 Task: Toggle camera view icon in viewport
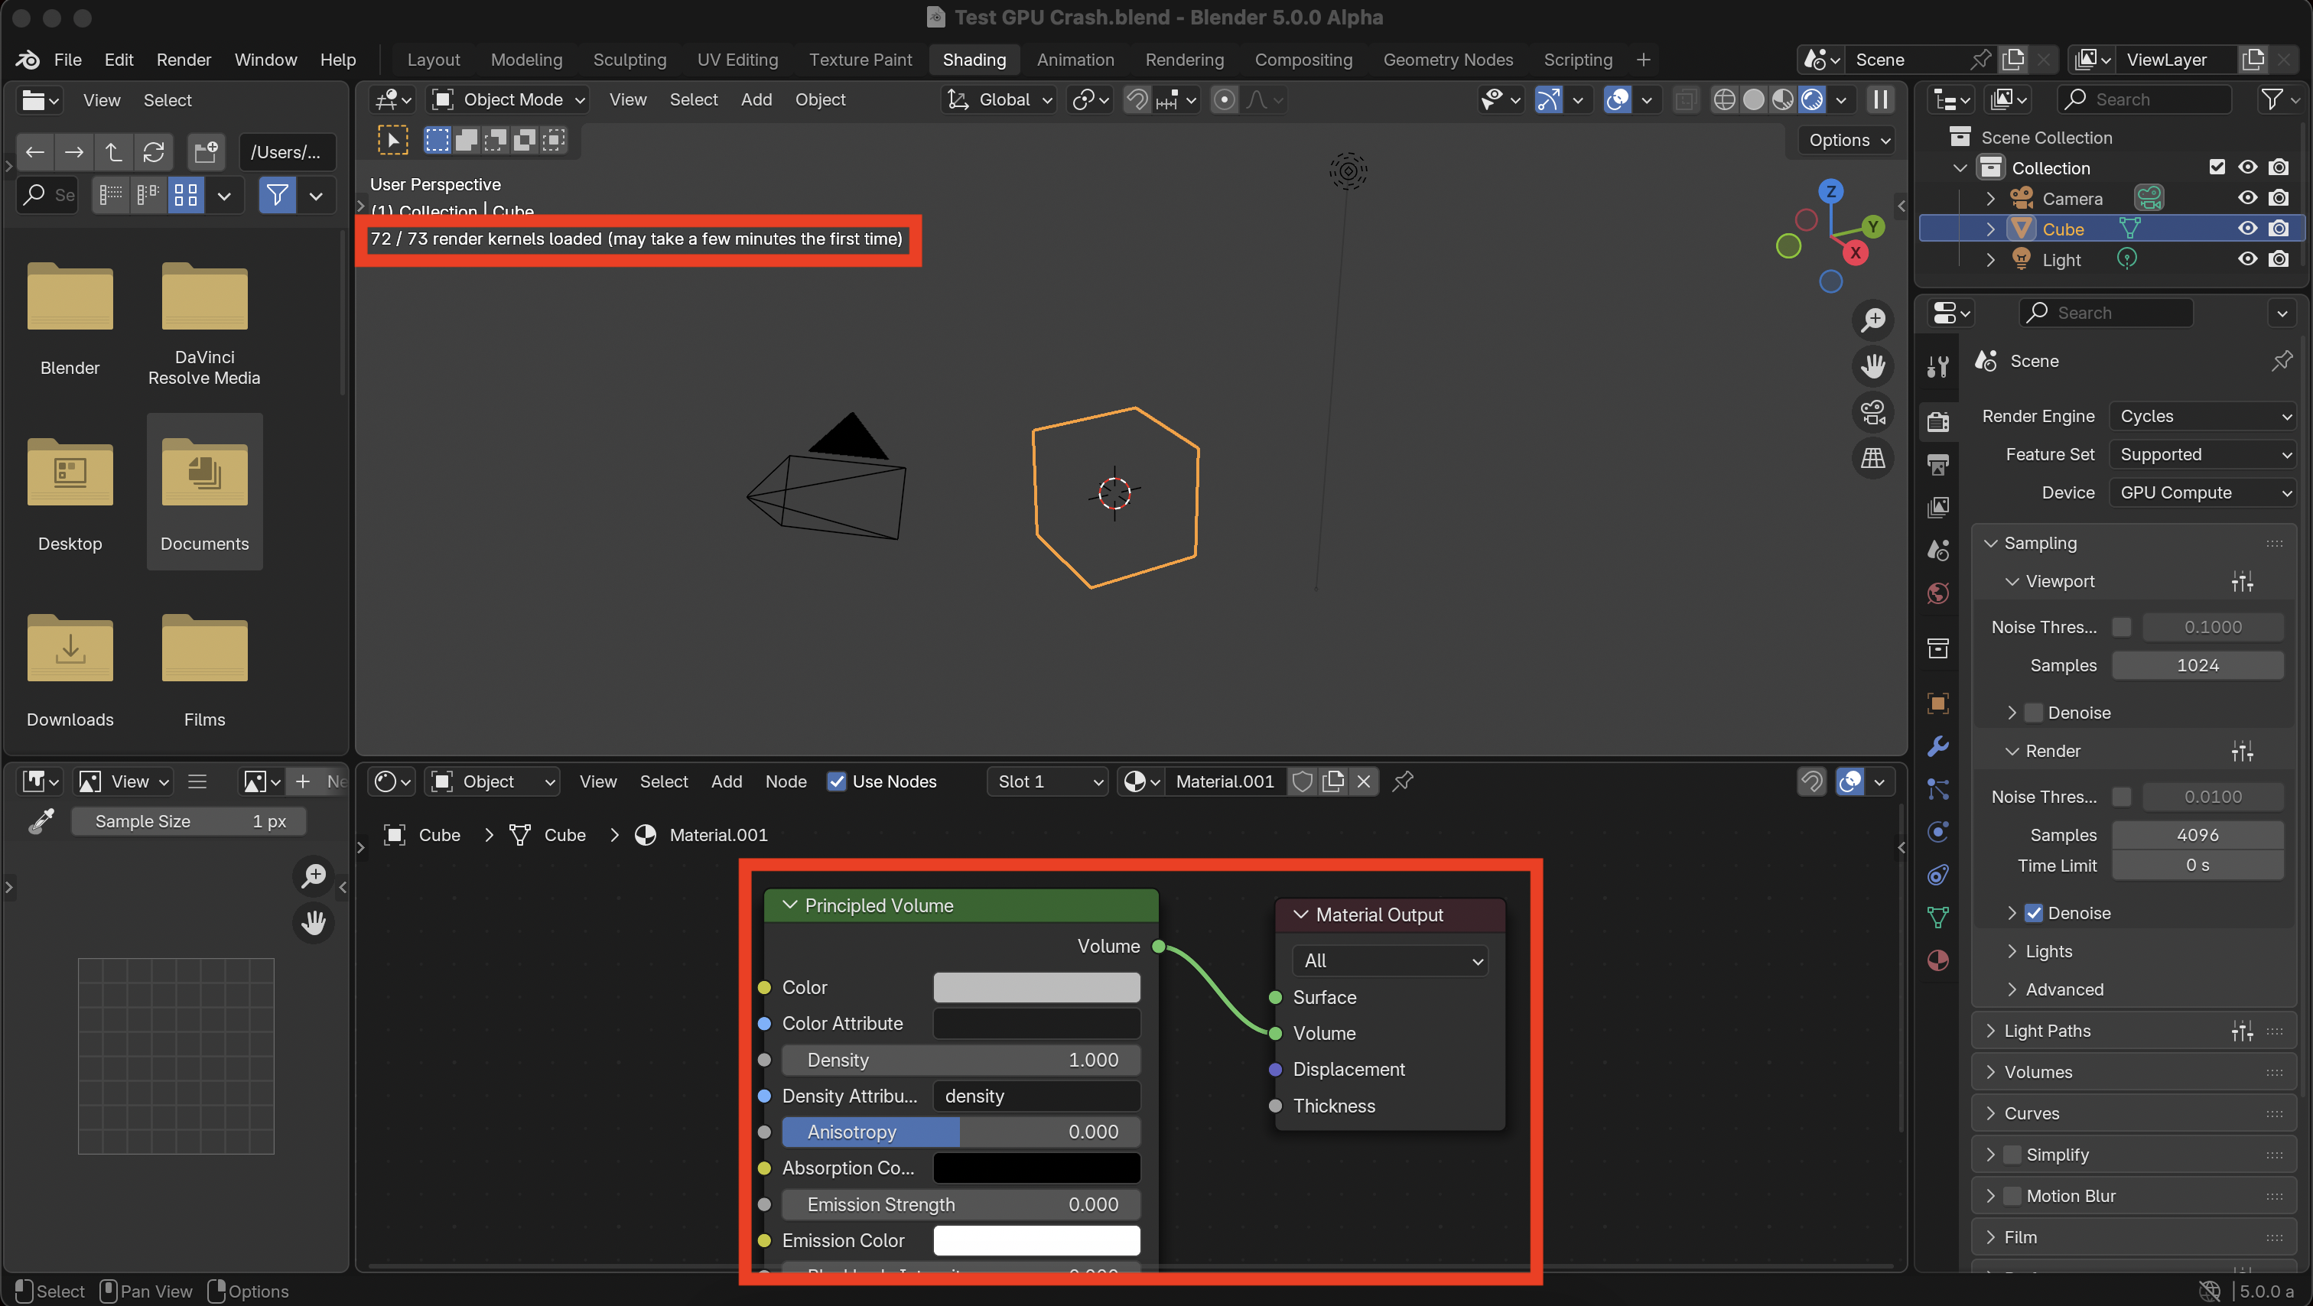pos(1873,413)
